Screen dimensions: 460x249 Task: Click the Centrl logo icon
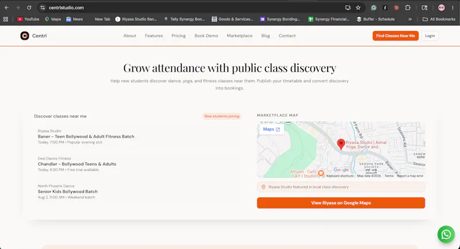click(25, 36)
